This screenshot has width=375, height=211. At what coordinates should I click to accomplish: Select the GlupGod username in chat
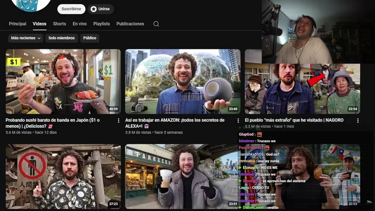[246, 135]
